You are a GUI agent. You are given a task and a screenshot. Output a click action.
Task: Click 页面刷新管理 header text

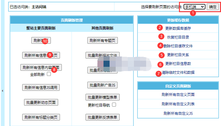point(72,20)
